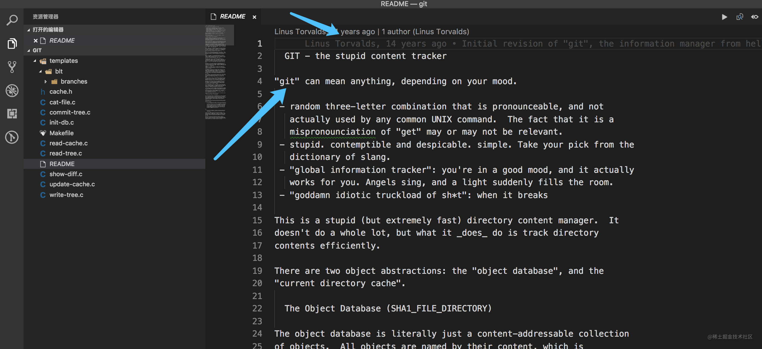Viewport: 762px width, 349px height.
Task: Open cat-file.c file
Action: [62, 102]
